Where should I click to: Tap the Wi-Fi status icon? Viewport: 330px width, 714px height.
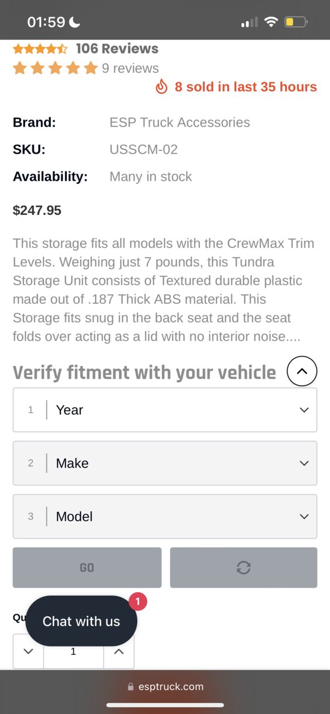point(271,22)
